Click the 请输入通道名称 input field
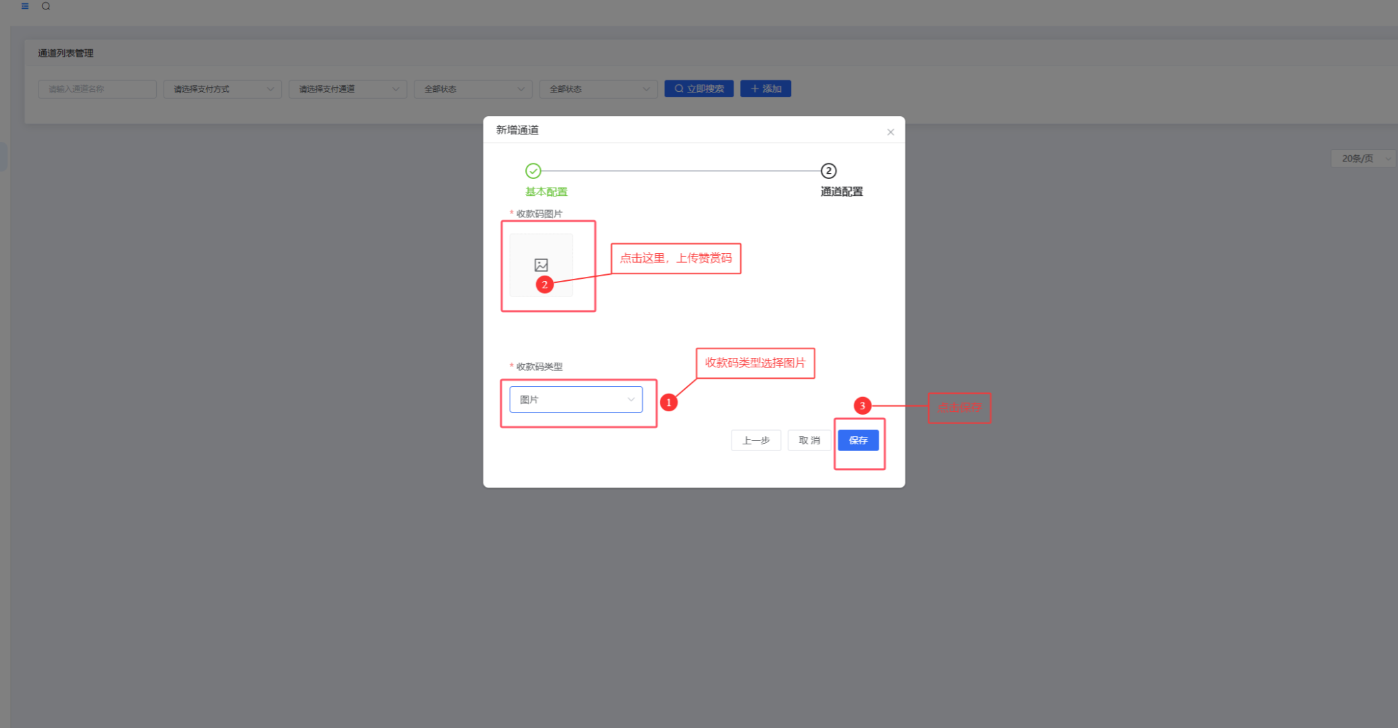The image size is (1398, 728). coord(97,89)
